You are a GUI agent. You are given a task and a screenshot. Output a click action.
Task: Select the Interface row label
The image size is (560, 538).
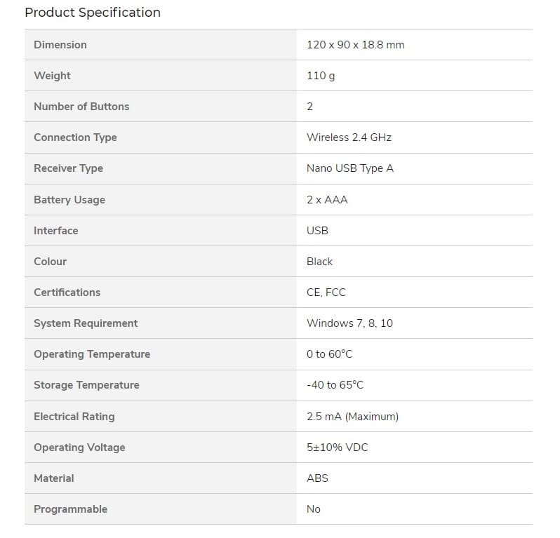pyautogui.click(x=56, y=231)
